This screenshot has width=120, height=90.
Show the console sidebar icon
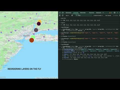pyautogui.click(x=60, y=15)
